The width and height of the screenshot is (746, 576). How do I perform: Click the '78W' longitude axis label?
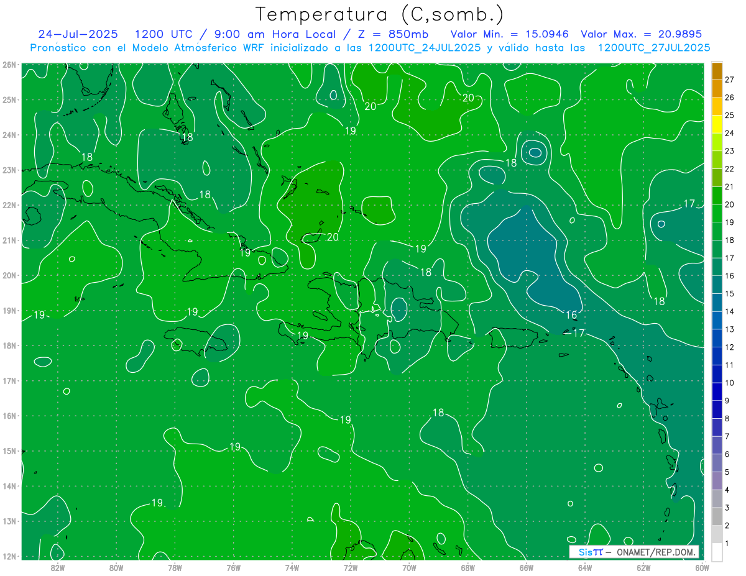175,567
